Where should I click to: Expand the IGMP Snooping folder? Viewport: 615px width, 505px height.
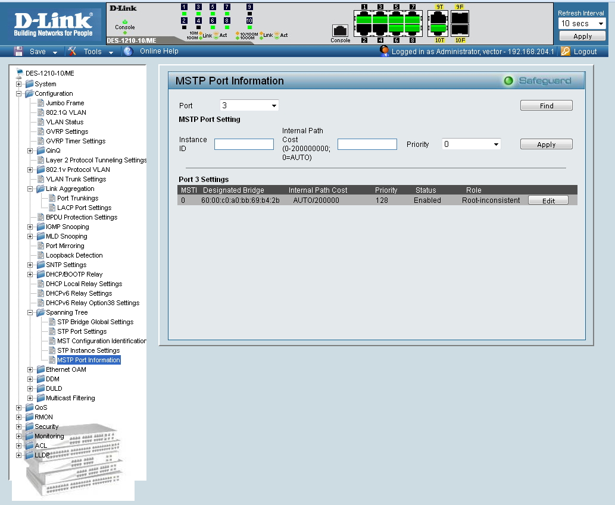[30, 227]
